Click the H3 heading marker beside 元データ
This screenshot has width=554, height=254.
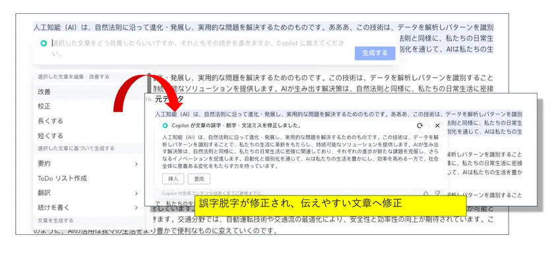(149, 99)
